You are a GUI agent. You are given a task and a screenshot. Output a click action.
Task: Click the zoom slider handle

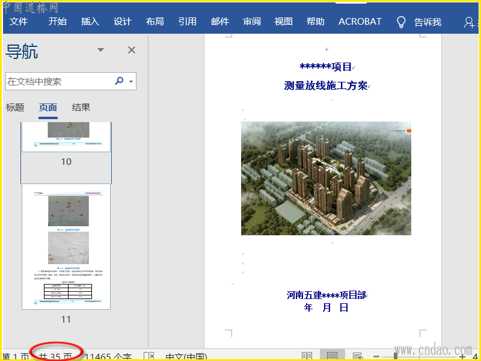pos(396,357)
